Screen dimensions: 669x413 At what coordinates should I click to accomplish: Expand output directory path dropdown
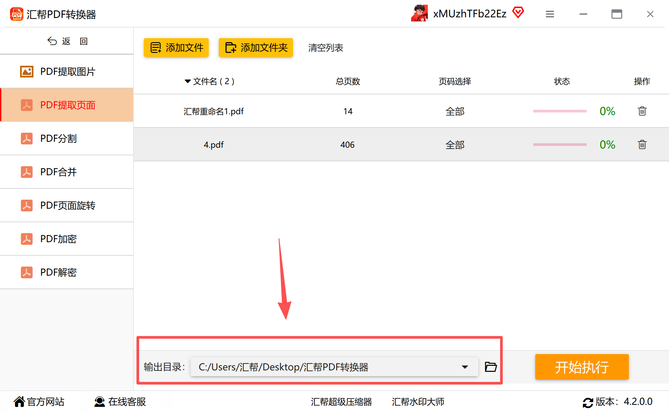pos(465,367)
